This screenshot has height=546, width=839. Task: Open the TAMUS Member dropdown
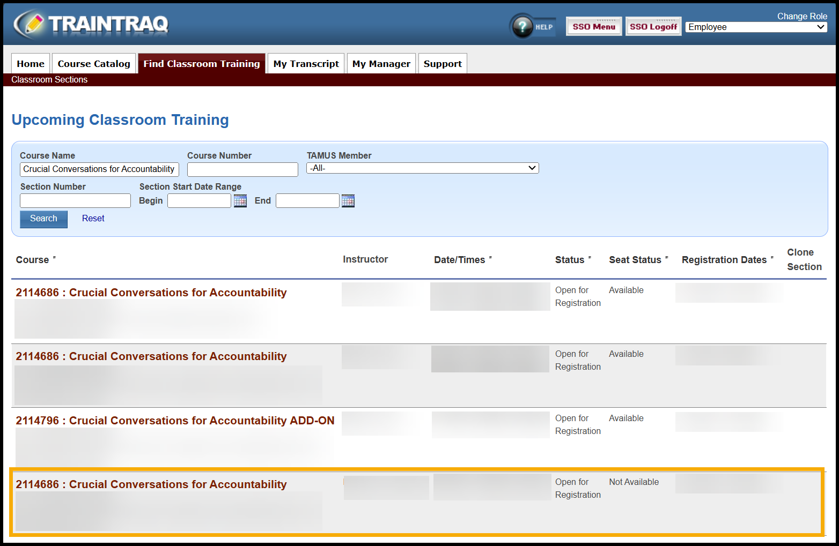[422, 168]
